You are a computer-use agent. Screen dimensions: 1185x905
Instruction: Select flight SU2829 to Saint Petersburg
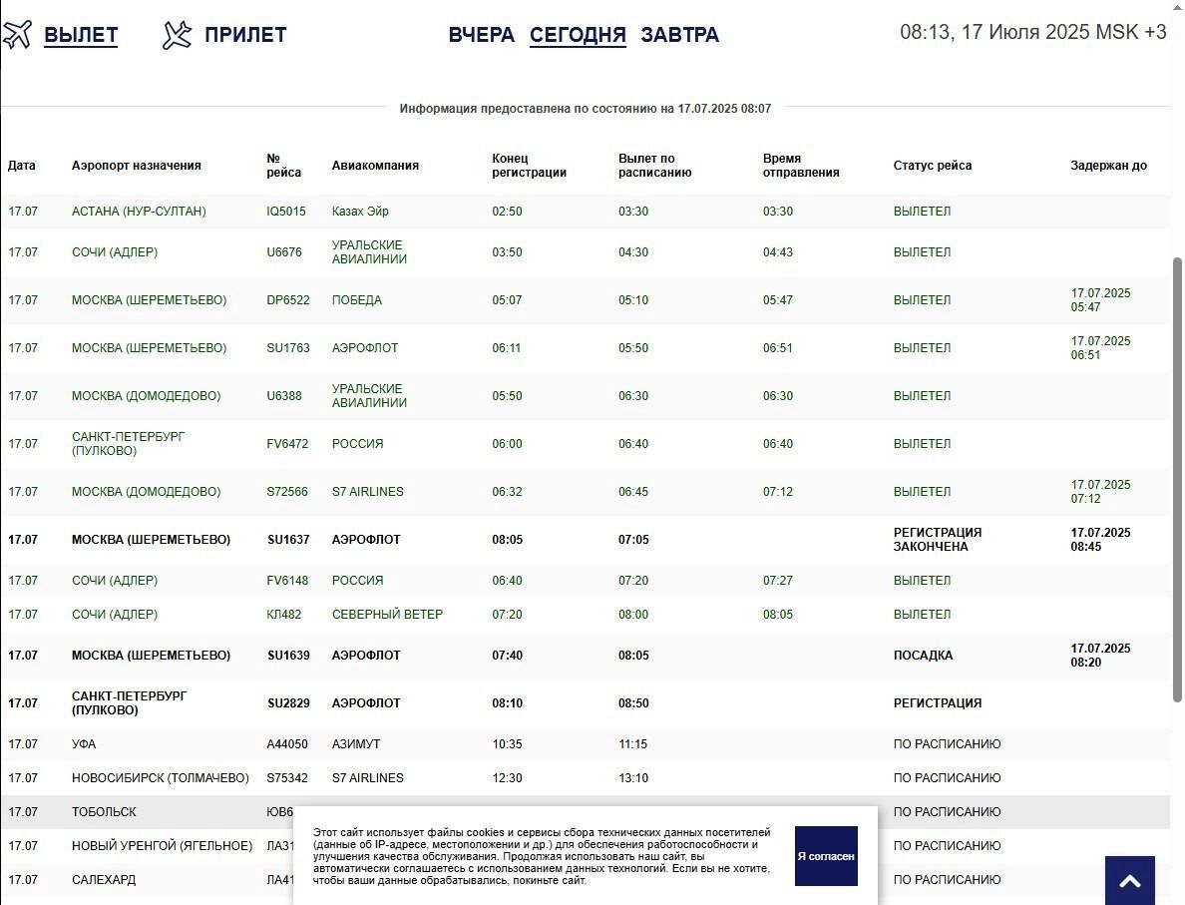[288, 703]
